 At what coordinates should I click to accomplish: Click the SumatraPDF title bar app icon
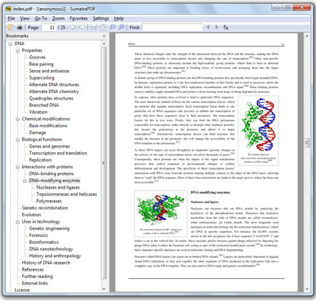tap(9, 9)
